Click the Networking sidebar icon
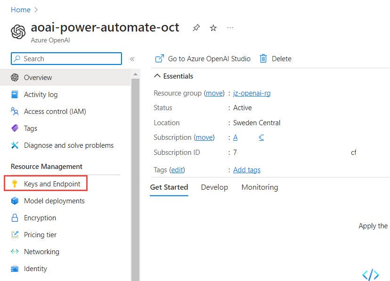 pyautogui.click(x=15, y=252)
